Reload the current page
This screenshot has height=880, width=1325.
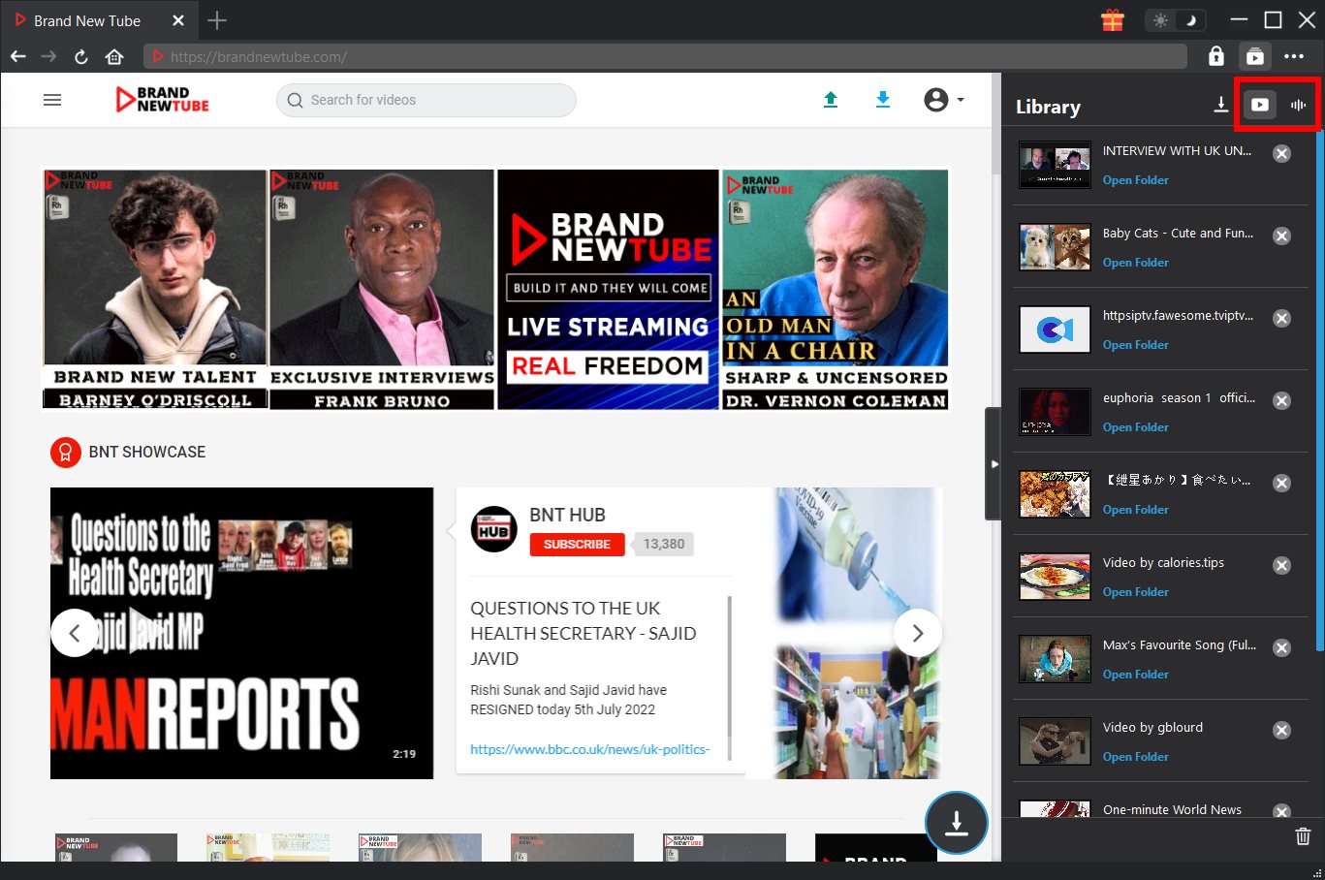coord(81,56)
